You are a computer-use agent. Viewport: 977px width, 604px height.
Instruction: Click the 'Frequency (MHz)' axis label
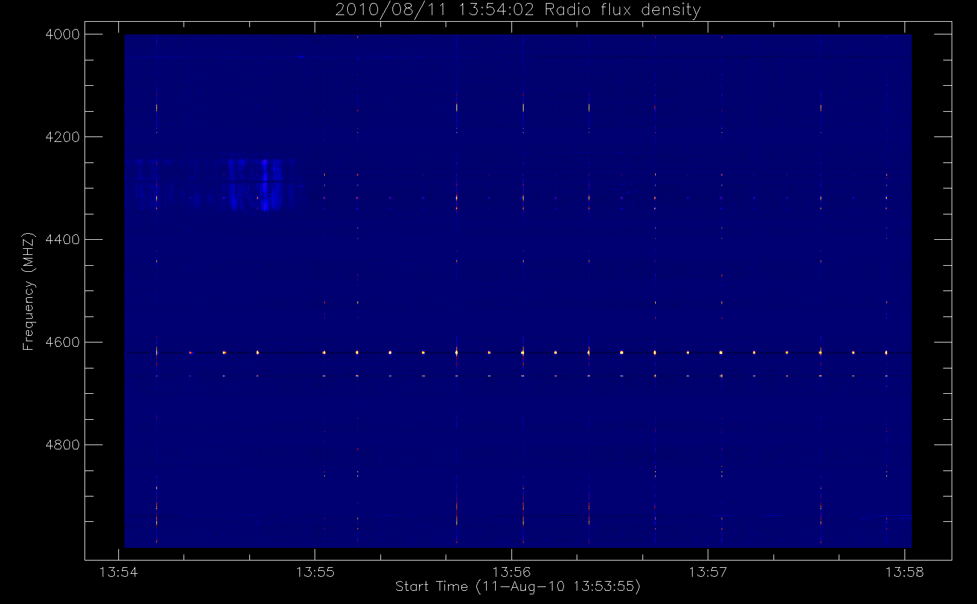[28, 291]
